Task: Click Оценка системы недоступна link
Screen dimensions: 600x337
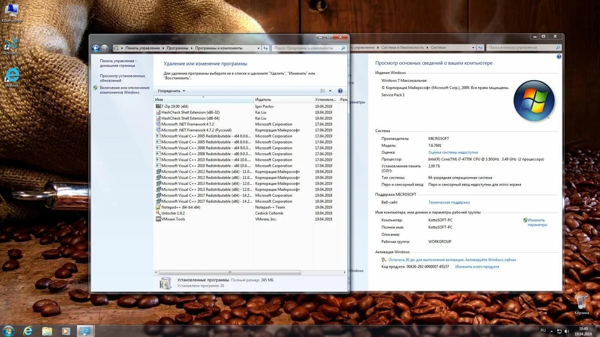Action: [x=453, y=152]
